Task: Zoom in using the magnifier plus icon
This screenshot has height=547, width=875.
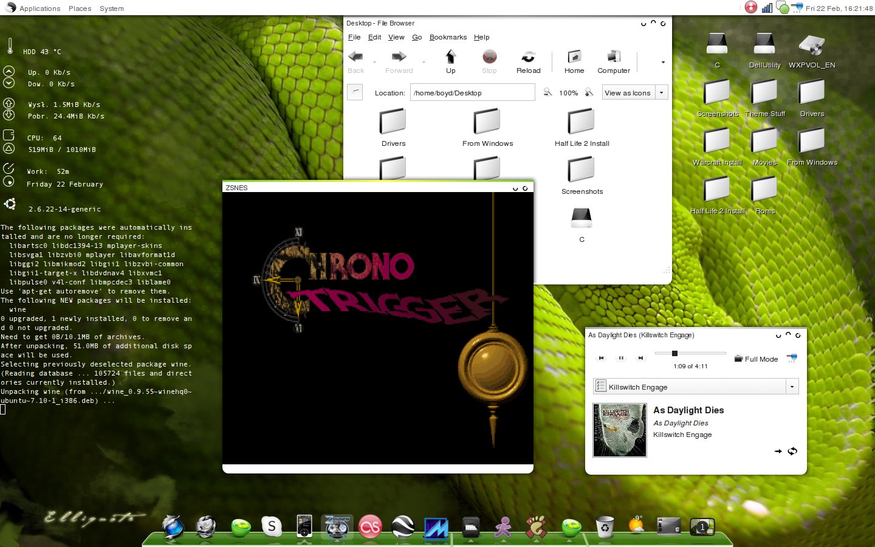Action: coord(589,92)
